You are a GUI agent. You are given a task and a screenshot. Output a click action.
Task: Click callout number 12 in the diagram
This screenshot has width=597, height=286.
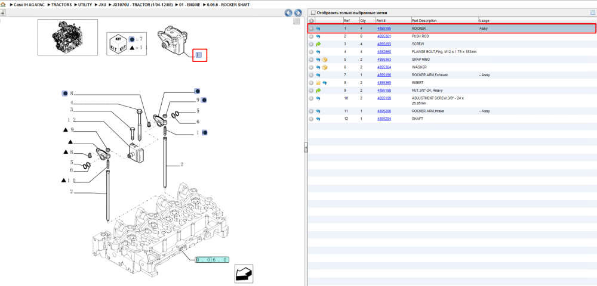coord(72,120)
